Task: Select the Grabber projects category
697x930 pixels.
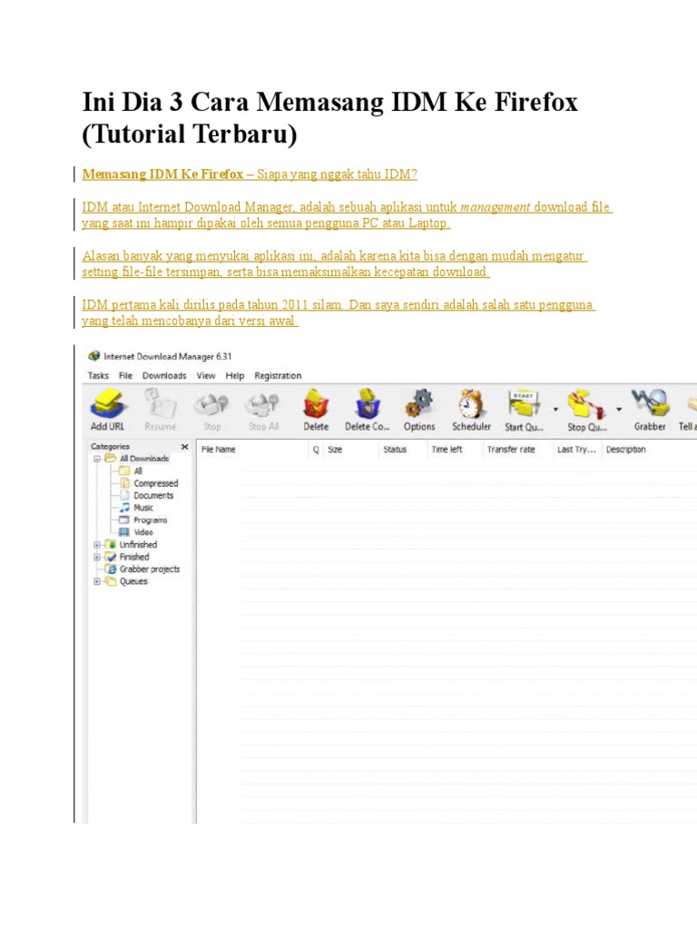Action: (150, 569)
